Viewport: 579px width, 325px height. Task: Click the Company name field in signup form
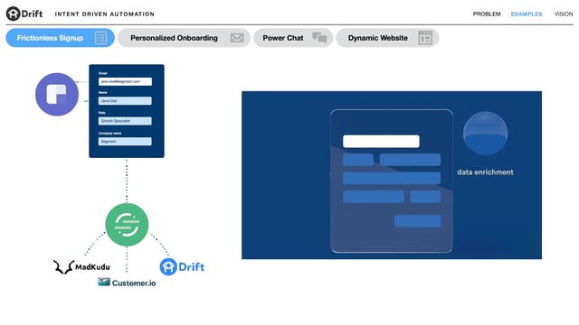click(125, 142)
